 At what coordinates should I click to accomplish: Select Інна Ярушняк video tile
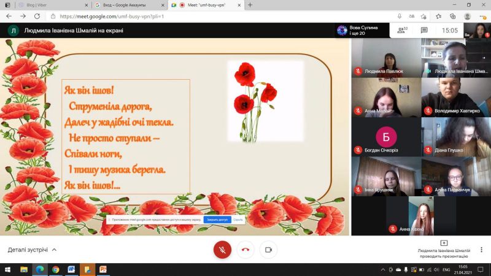point(386,177)
